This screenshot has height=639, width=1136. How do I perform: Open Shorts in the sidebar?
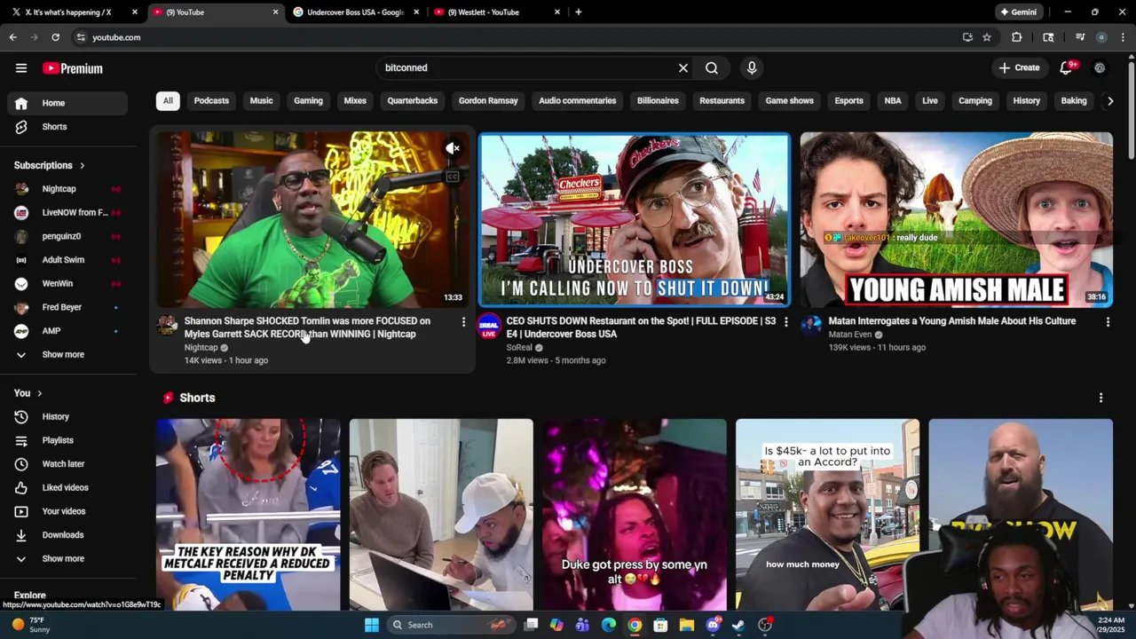click(x=67, y=127)
